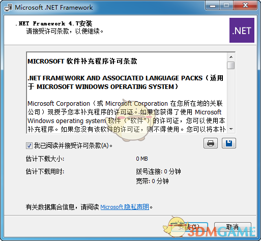Click the installer icon in title bar
This screenshot has height=241, width=261.
(8, 8)
